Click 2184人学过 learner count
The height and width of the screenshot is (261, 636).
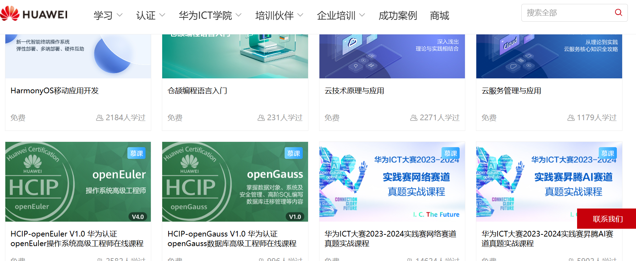coord(126,118)
